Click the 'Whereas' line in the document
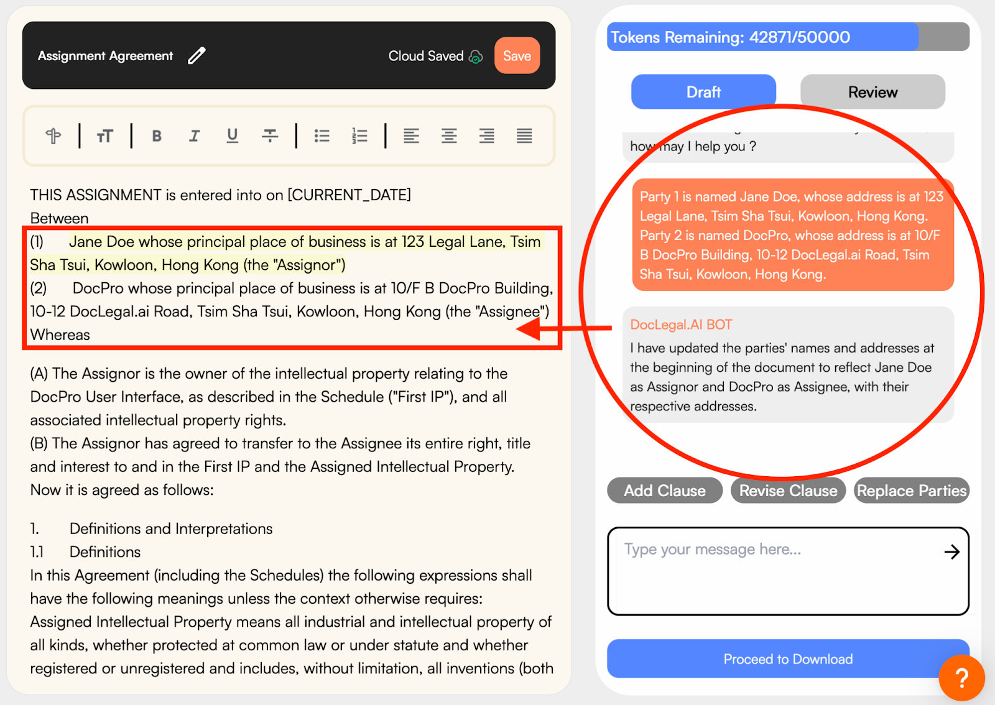Screen dimensions: 995x705 (x=60, y=335)
